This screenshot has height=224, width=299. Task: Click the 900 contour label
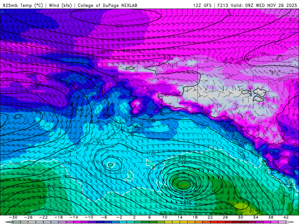click(x=119, y=26)
